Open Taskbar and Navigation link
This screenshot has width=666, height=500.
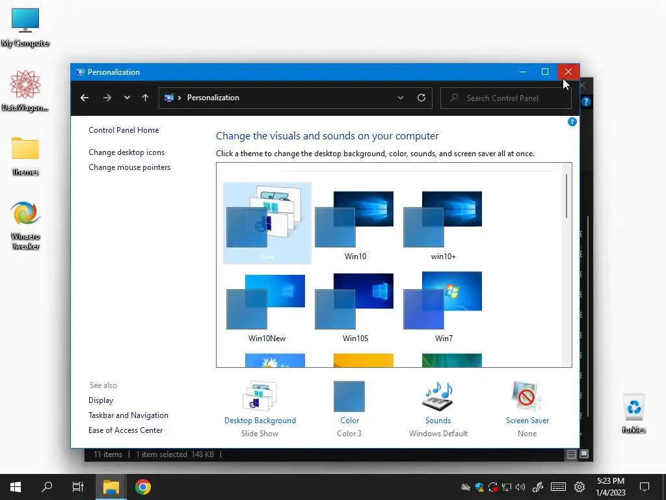128,415
